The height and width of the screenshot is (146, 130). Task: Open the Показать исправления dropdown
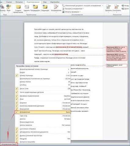[73, 9]
